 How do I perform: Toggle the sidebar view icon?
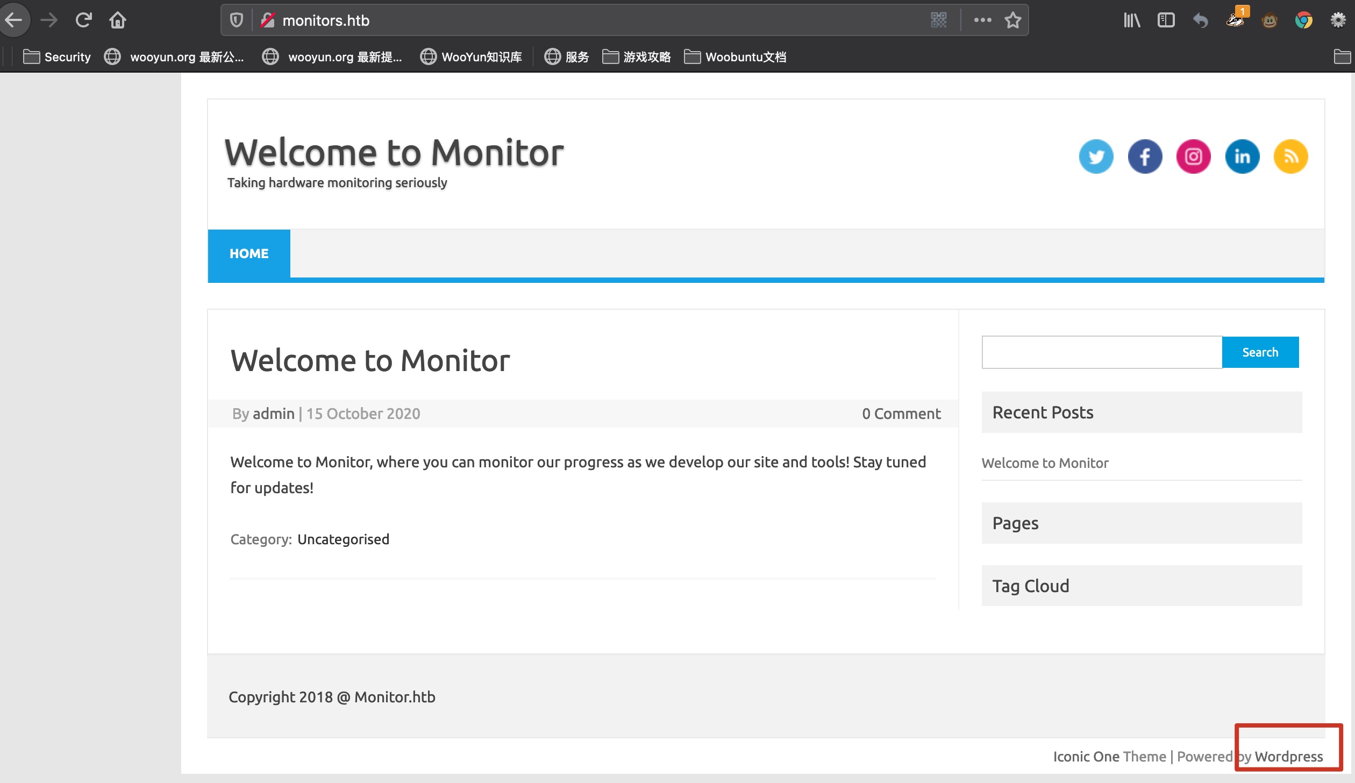click(x=1166, y=20)
